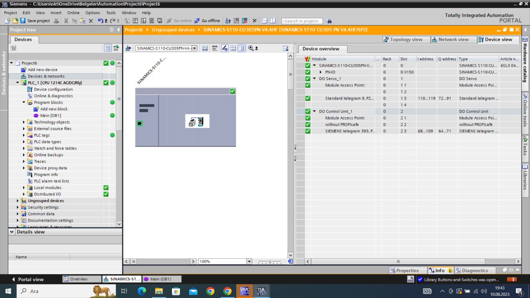Open the 100% zoom level dropdown

click(249, 262)
